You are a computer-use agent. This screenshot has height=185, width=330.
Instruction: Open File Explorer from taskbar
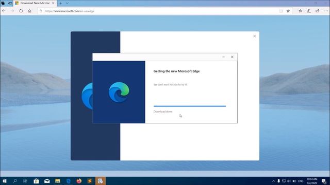[x=58, y=181]
